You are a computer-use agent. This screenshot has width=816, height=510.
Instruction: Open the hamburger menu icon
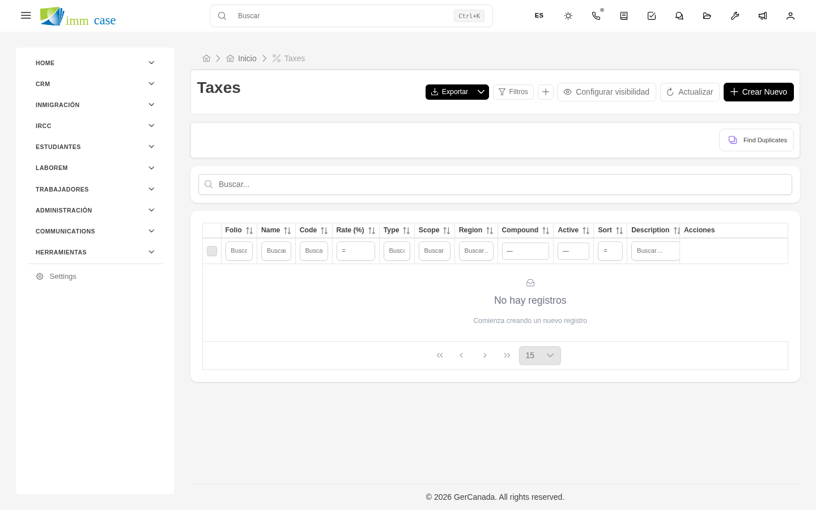coord(25,15)
